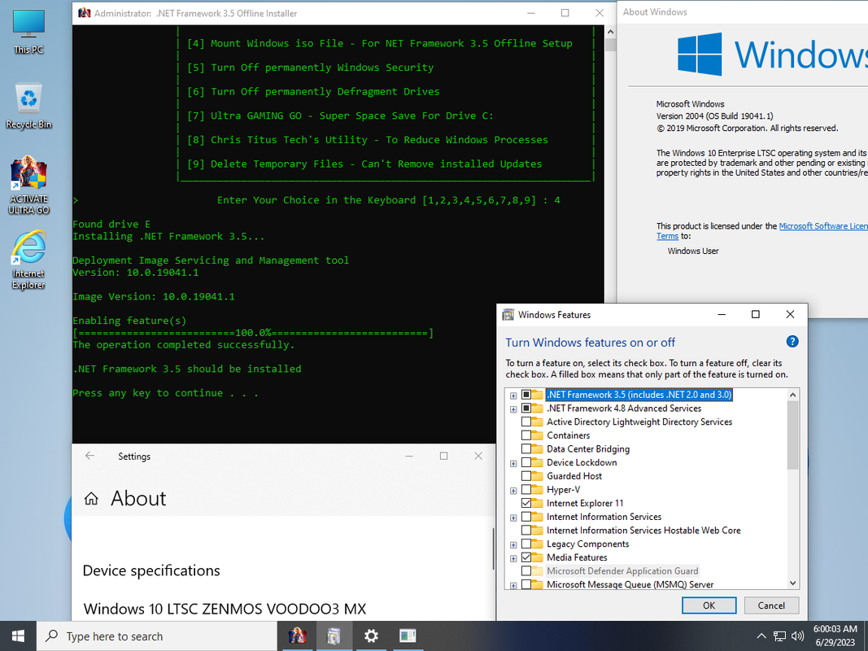868x651 pixels.
Task: Enable Active Directory Lightweight Directory Services
Action: click(526, 422)
